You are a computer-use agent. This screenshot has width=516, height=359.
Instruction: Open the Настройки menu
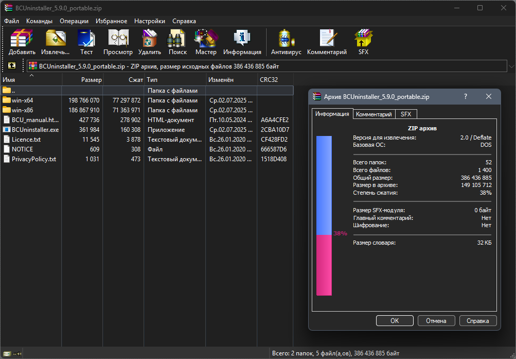pyautogui.click(x=150, y=21)
